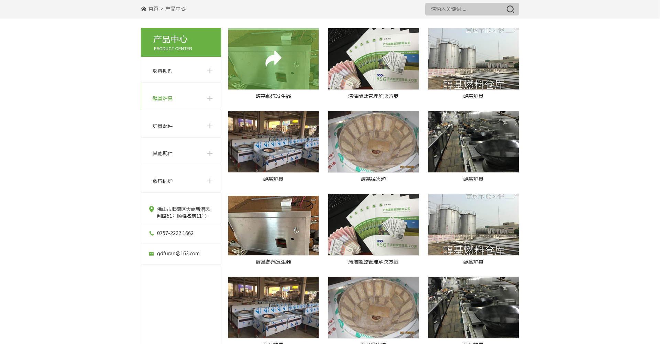Expand the 燃料助剂 category plus sign
The height and width of the screenshot is (344, 660).
tap(210, 71)
